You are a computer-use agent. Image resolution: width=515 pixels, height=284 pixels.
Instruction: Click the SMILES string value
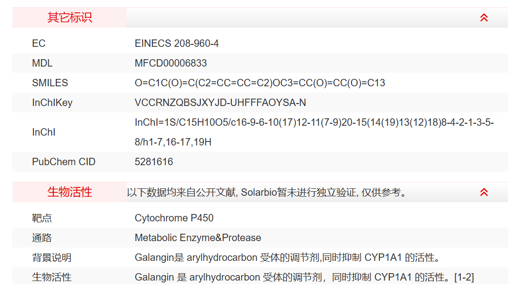(x=259, y=83)
